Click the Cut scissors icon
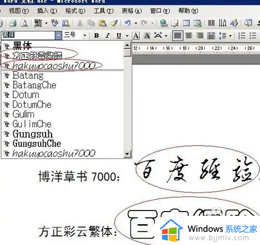This screenshot has width=260, height=245. 80,23
